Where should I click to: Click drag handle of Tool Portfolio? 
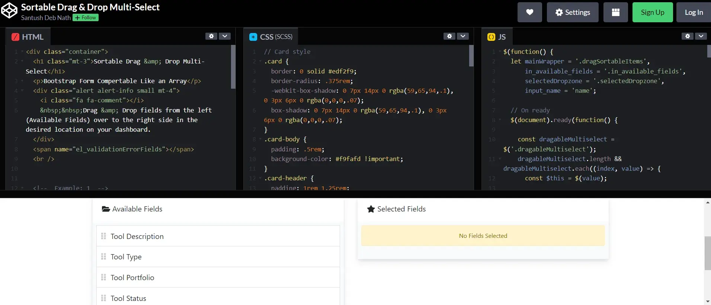103,277
